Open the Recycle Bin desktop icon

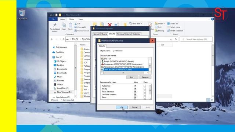pyautogui.click(x=22, y=15)
